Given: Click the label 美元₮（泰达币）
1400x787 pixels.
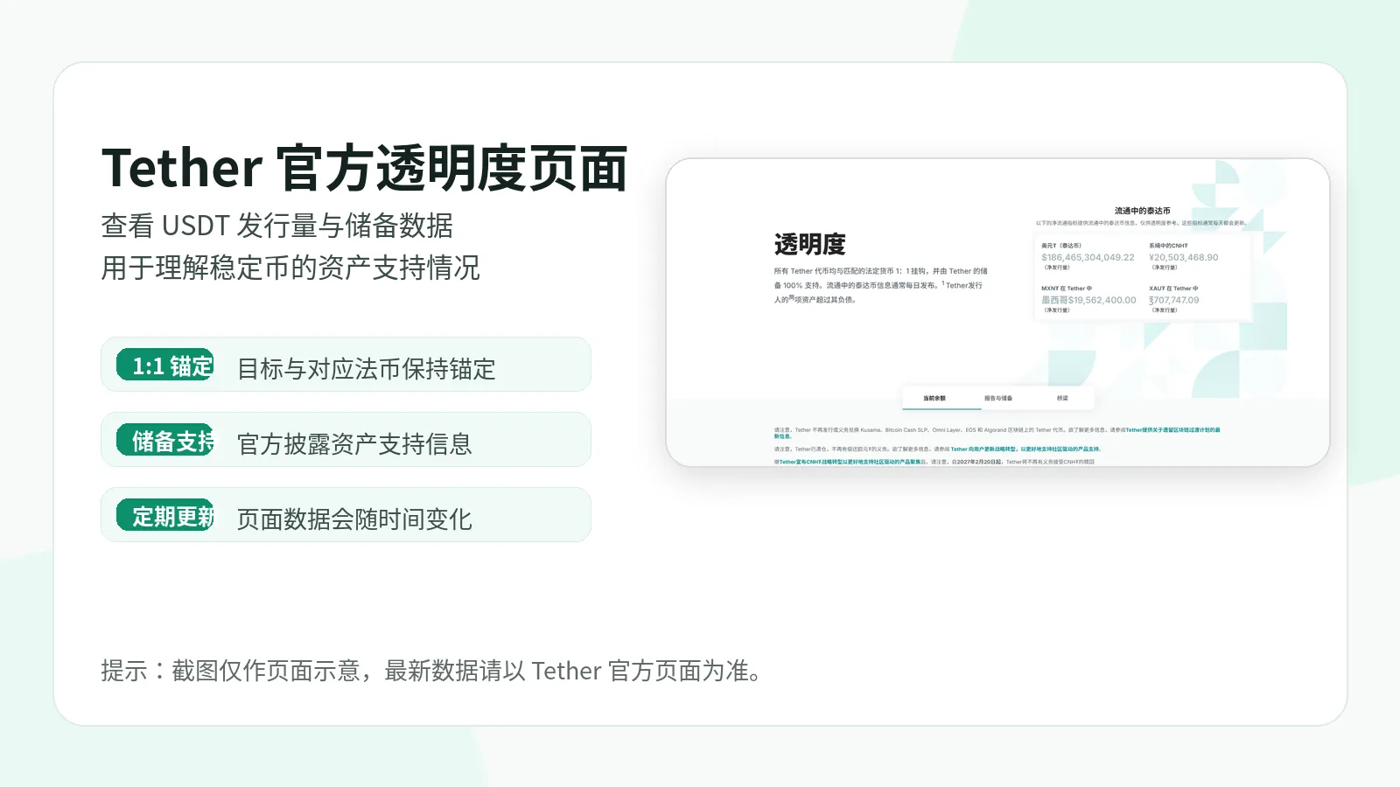Looking at the screenshot, I should click(x=1061, y=246).
